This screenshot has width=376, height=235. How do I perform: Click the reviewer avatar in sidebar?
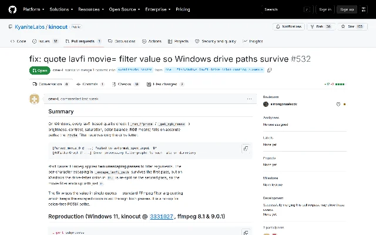tap(266, 104)
